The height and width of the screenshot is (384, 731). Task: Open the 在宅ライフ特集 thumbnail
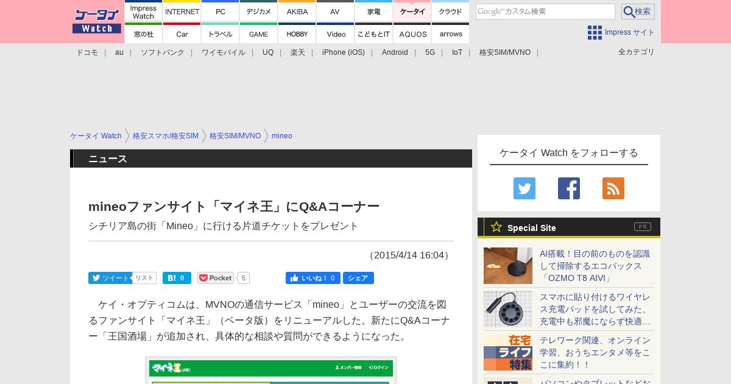point(508,352)
